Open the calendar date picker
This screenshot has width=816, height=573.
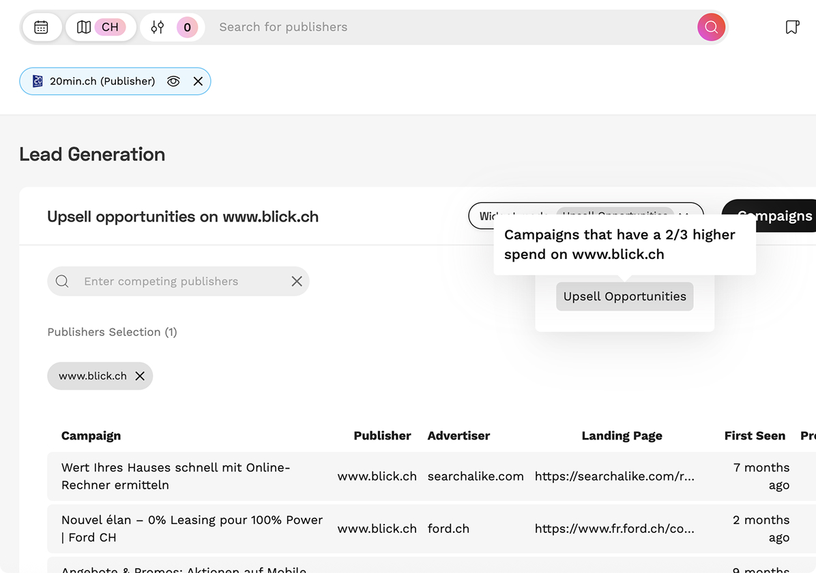pos(42,27)
